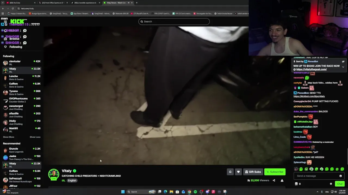The image size is (348, 195).
Task: Select Tyceno channel avatar in sidebar
Action: [x=5, y=92]
